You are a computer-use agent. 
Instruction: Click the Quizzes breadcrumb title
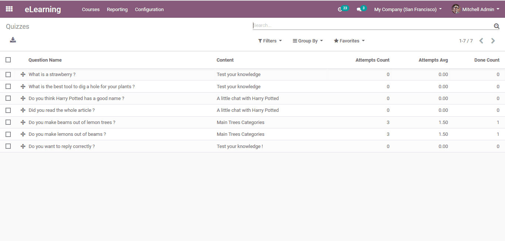(x=17, y=27)
